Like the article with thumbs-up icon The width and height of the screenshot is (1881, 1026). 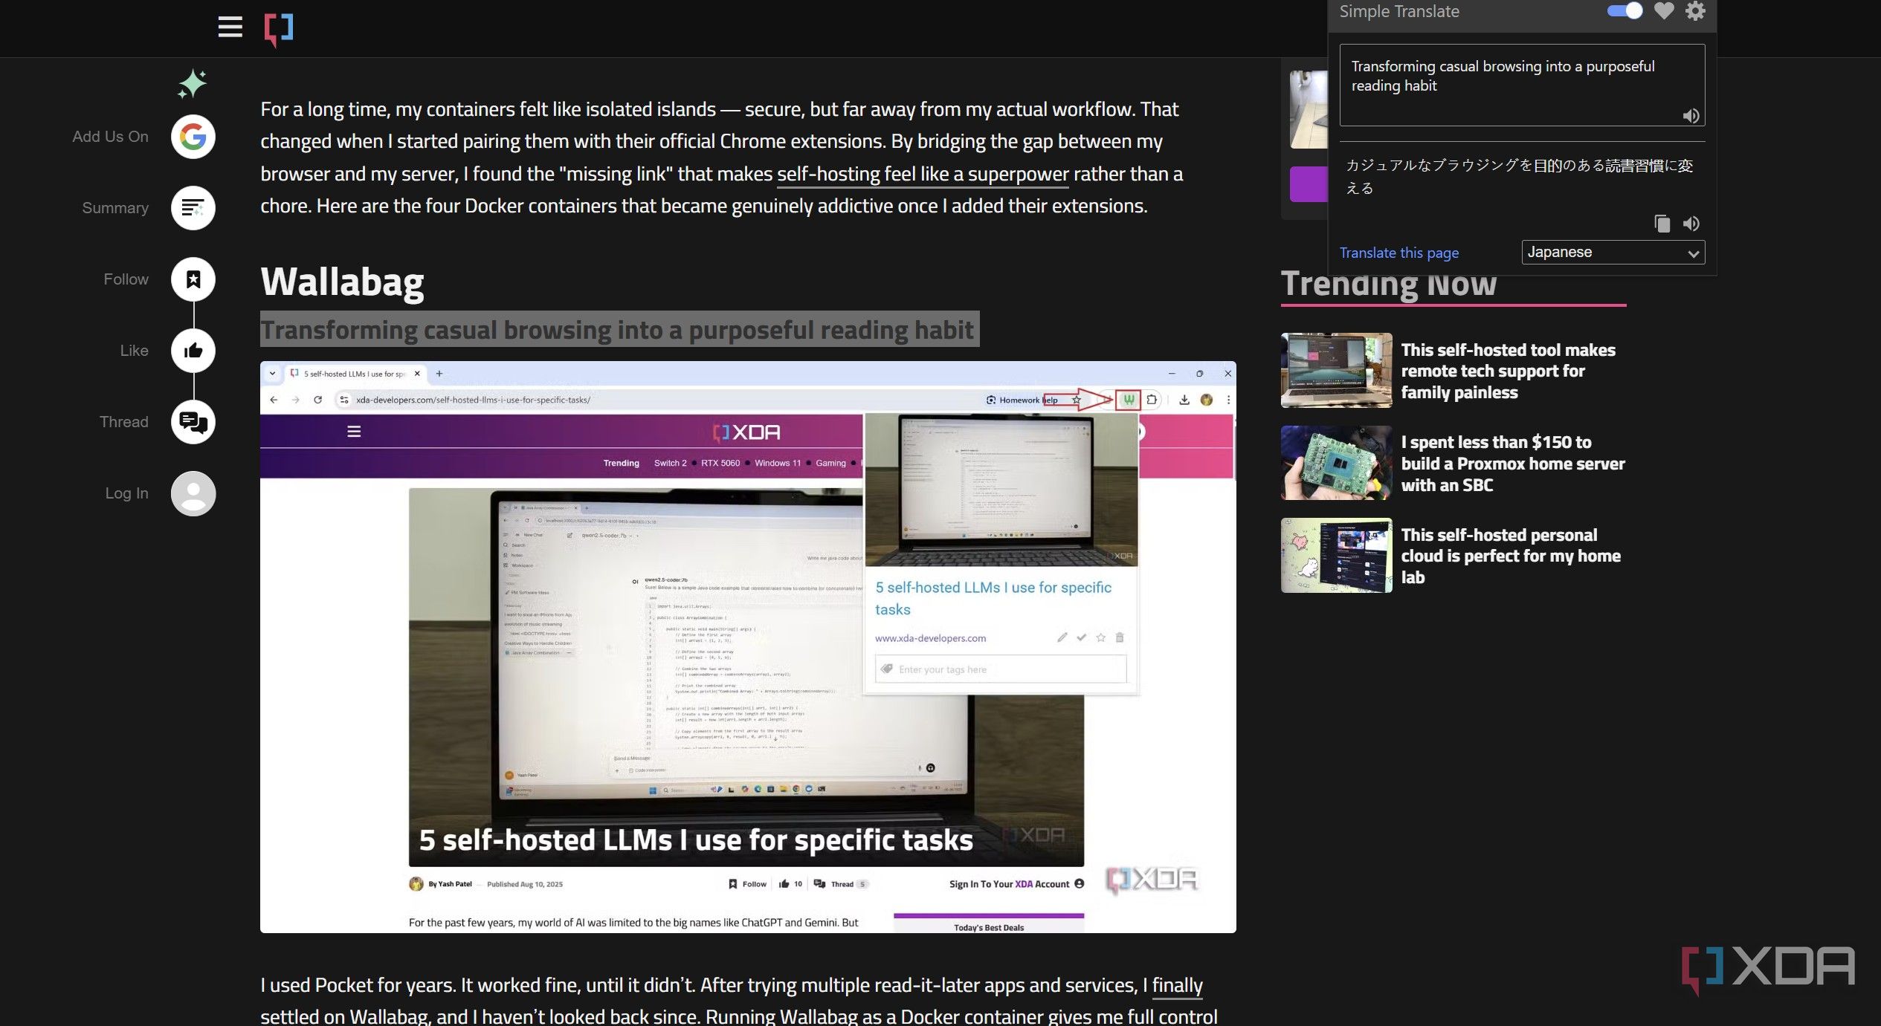pos(193,351)
